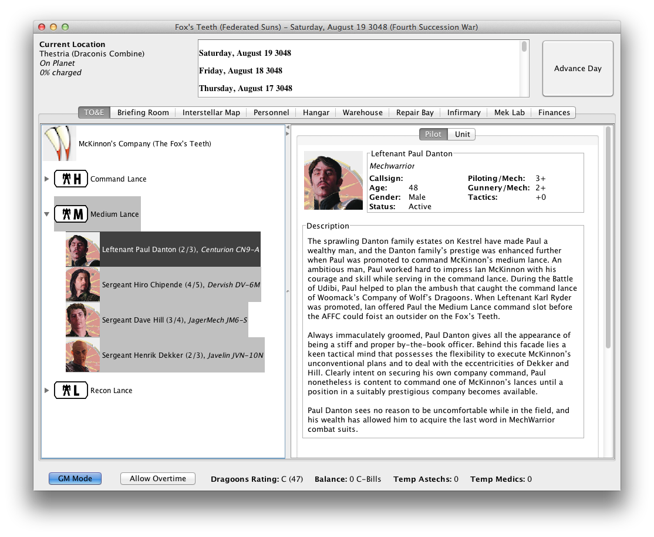Click the Friday, August 18 3048 log entry

[x=241, y=71]
